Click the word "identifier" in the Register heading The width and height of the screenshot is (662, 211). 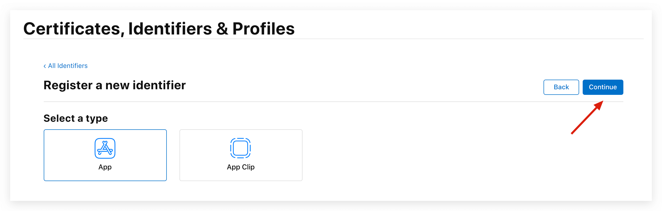(x=159, y=85)
